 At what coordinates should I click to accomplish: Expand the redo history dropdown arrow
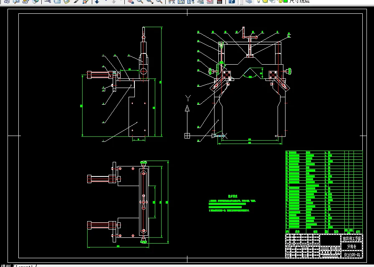click(121, 2)
